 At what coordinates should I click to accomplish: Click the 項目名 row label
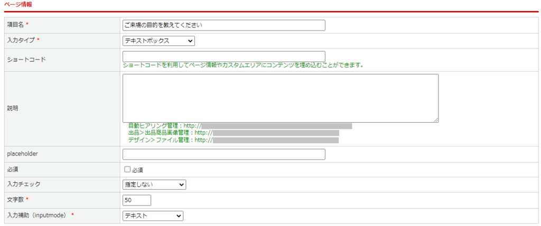point(16,25)
